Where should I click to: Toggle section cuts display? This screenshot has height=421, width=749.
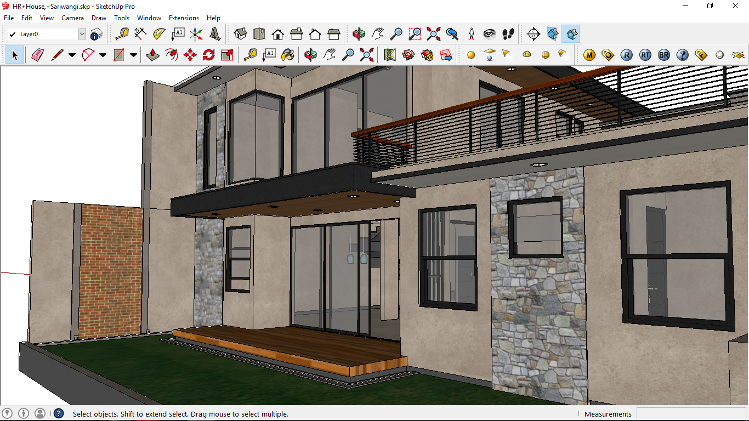pyautogui.click(x=572, y=34)
